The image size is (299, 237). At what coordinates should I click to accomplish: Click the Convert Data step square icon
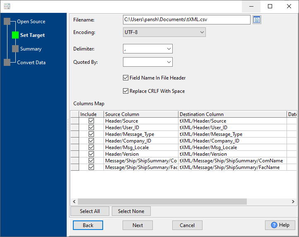(7, 63)
